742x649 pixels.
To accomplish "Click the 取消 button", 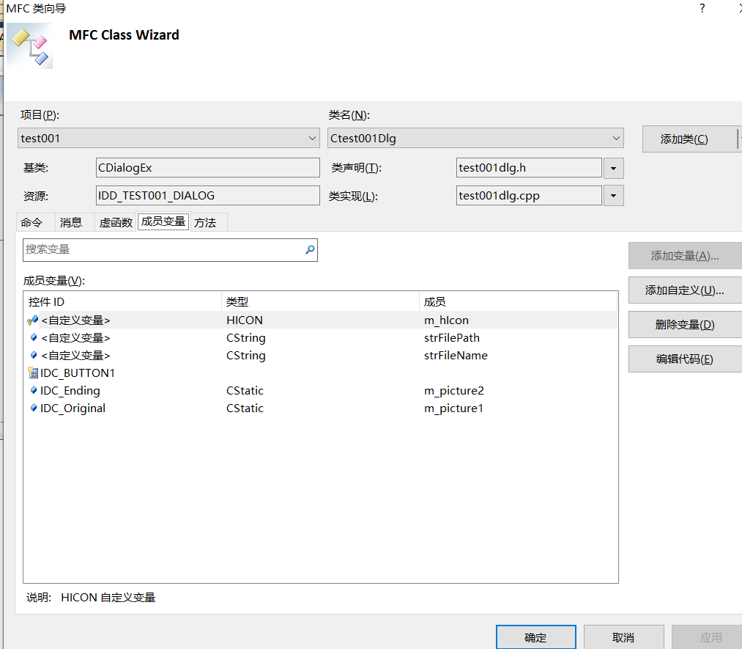I will (x=623, y=637).
